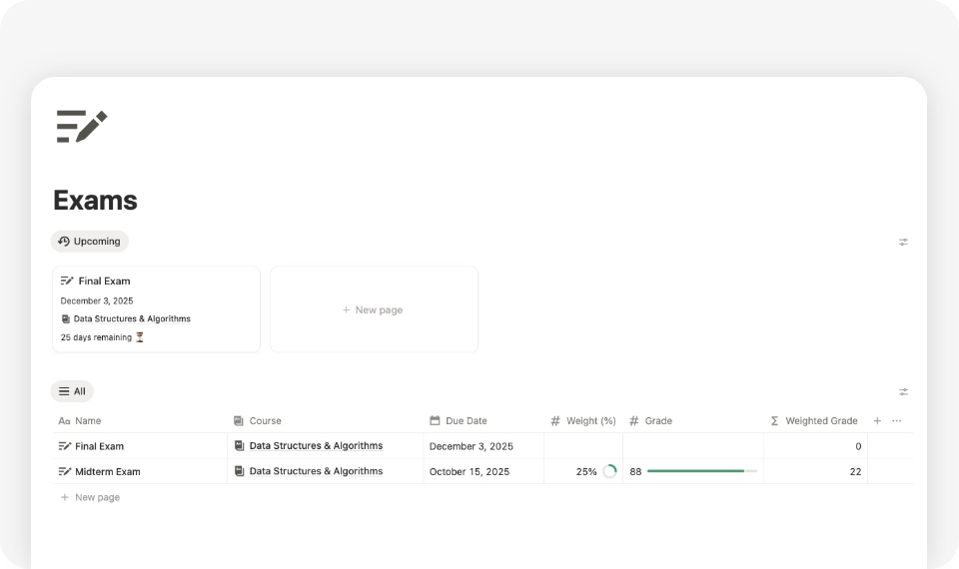The width and height of the screenshot is (959, 569).
Task: Open view settings for the All table
Action: [903, 391]
